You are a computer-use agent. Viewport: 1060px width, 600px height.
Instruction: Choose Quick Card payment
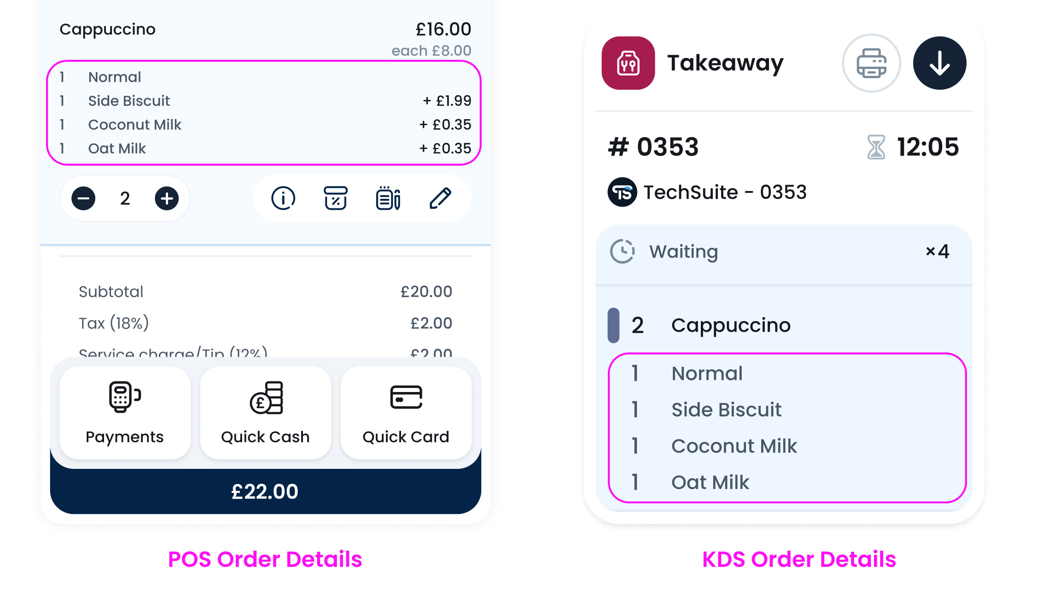pos(406,413)
